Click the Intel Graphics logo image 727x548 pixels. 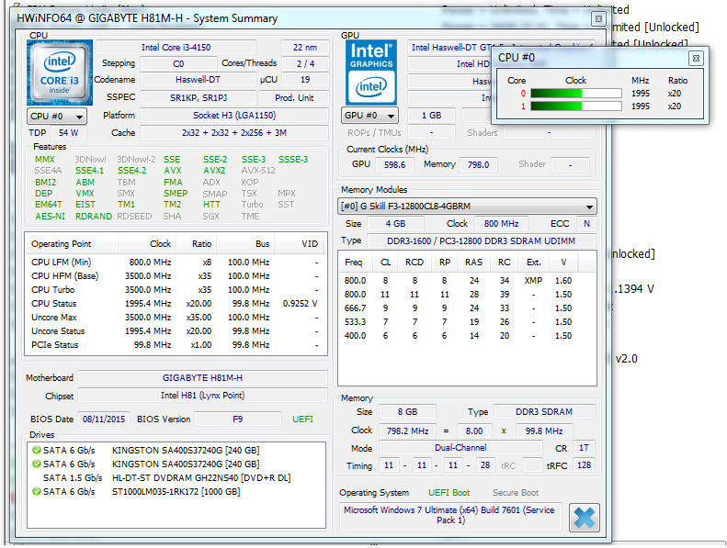click(371, 73)
